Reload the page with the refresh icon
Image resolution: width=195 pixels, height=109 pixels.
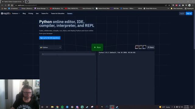9,5
